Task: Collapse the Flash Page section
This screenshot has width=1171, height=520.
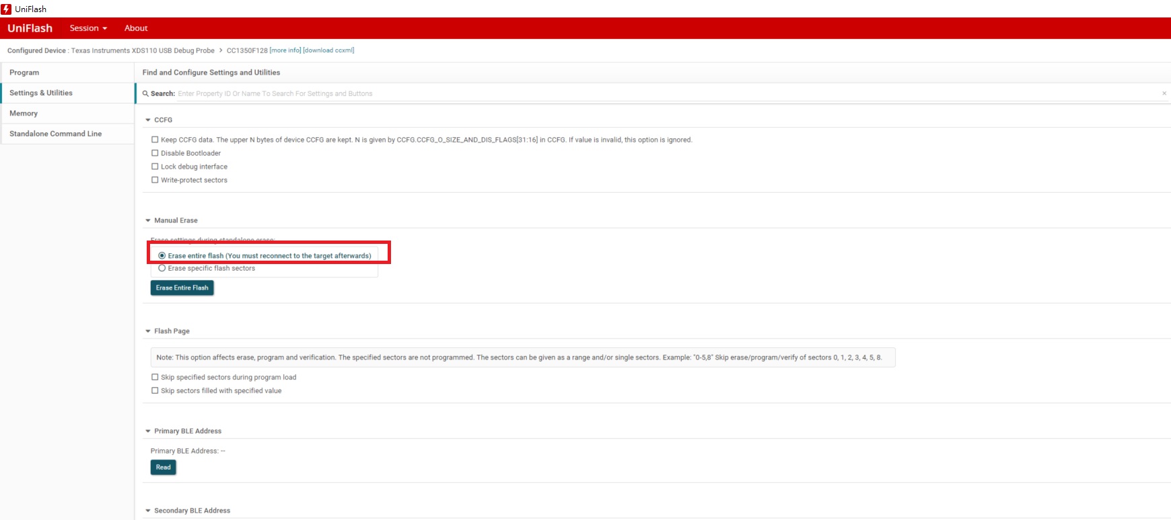Action: [148, 331]
